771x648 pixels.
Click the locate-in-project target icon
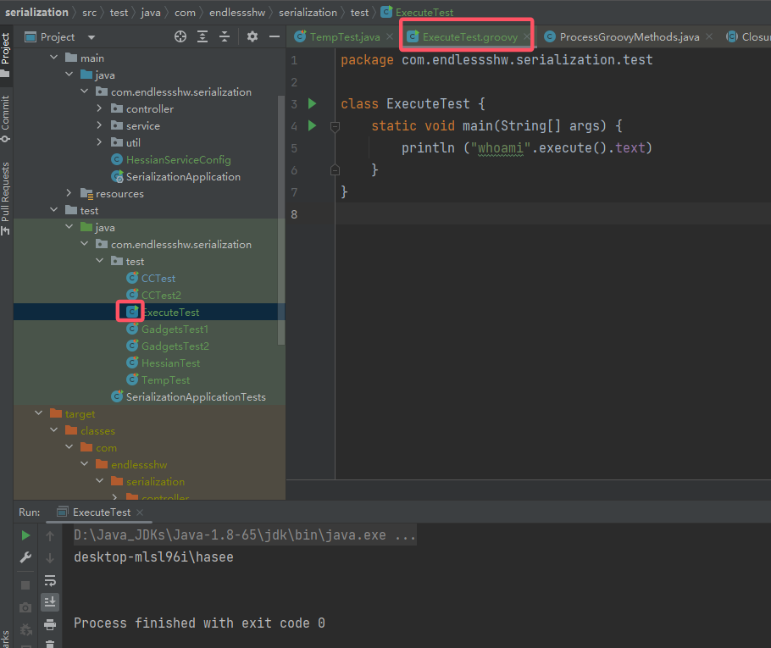180,36
